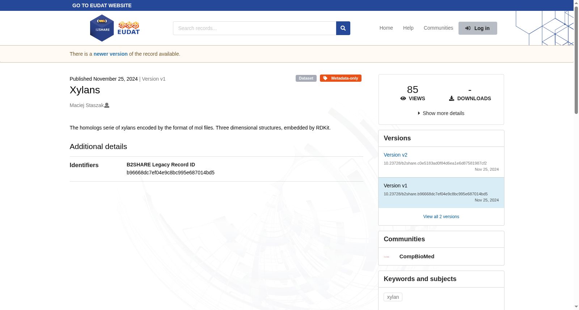Screen dimensions: 579x310
Task: Click the EUDAT logo
Action: [128, 28]
